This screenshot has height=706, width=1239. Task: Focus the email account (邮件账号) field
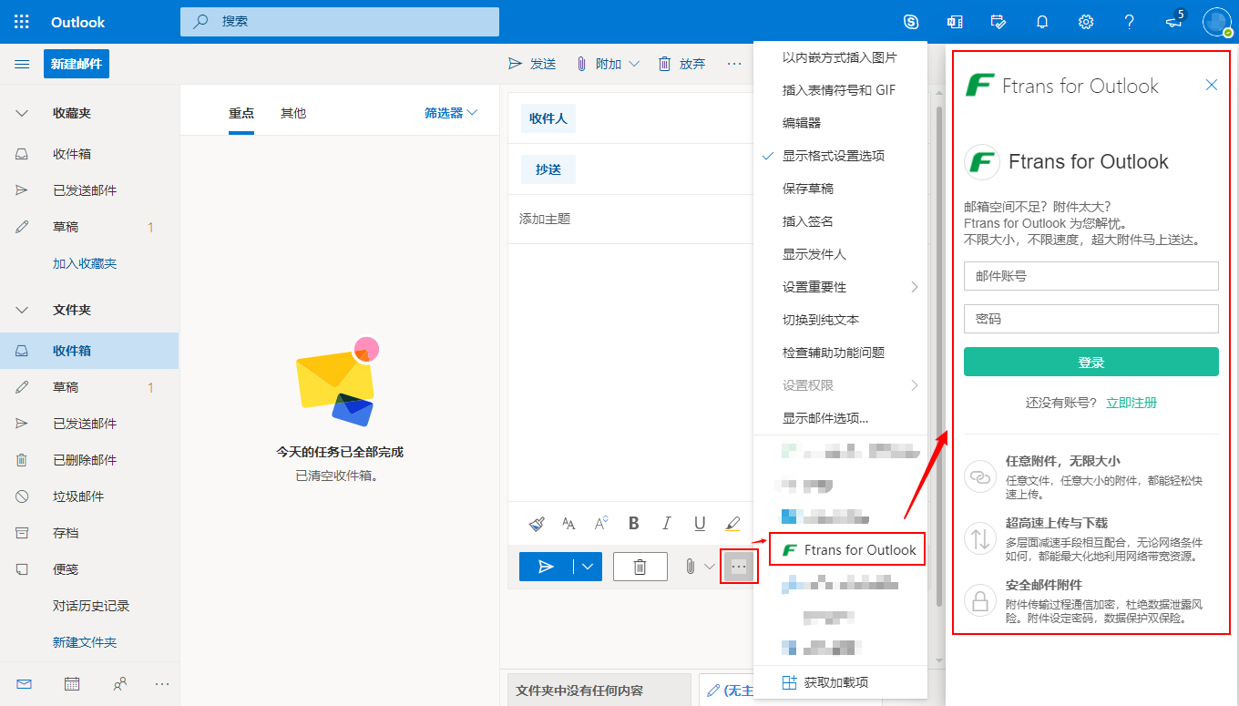[1091, 275]
